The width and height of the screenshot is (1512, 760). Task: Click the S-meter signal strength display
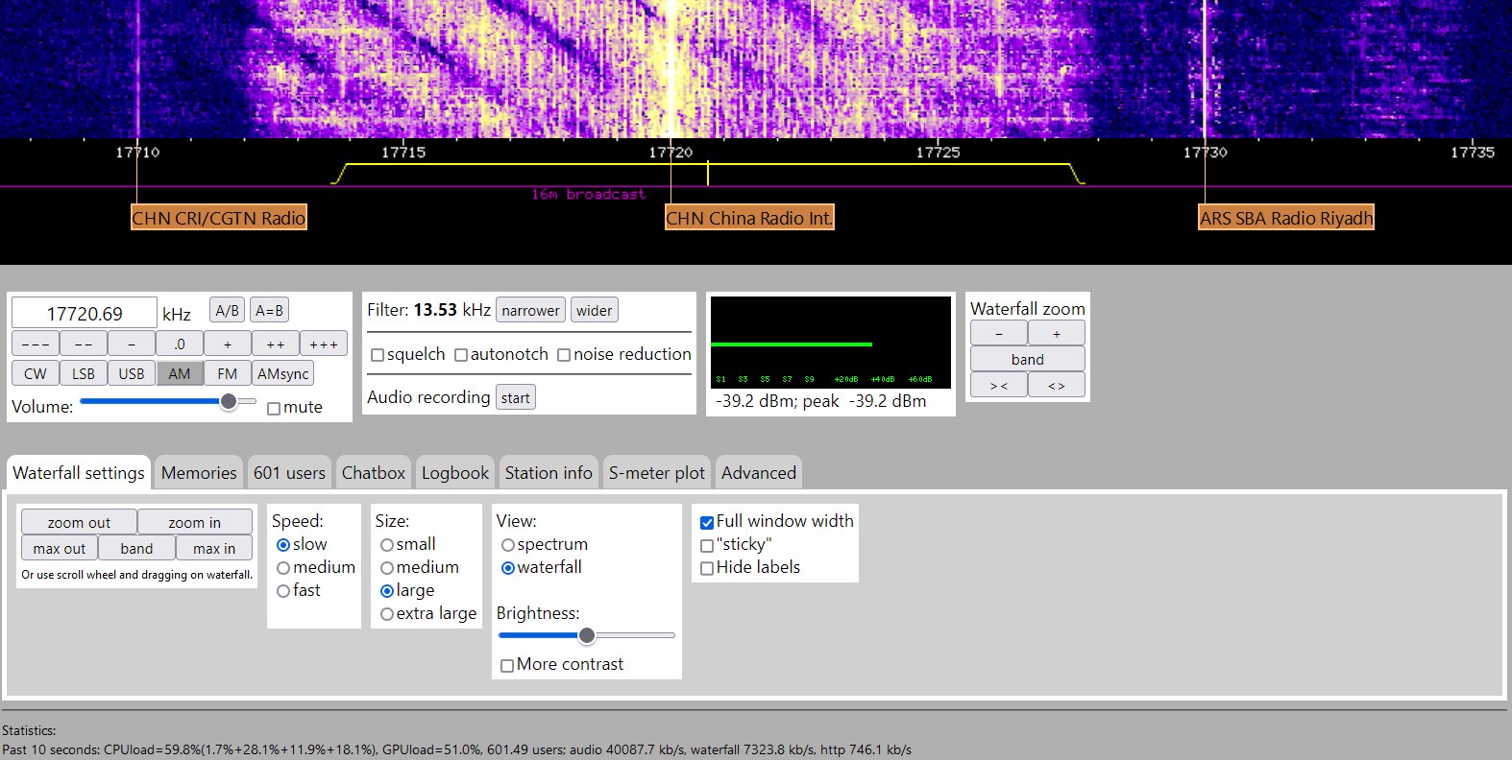pyautogui.click(x=831, y=343)
